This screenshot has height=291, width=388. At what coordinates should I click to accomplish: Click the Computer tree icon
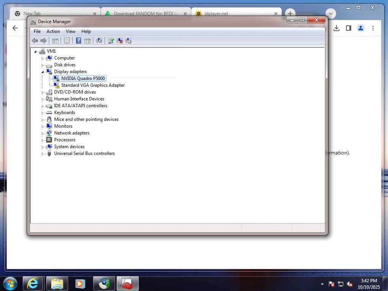49,58
